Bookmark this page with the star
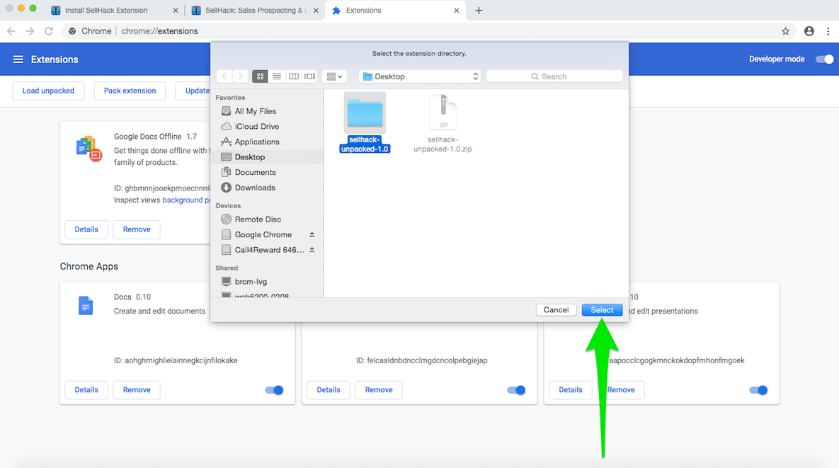This screenshot has width=839, height=468. coord(785,31)
